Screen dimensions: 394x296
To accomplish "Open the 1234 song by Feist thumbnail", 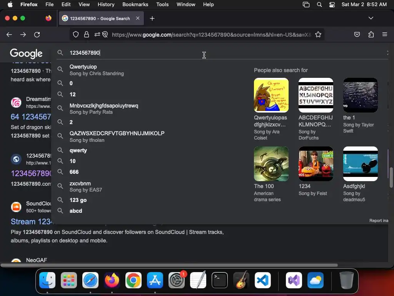I will tap(316, 164).
